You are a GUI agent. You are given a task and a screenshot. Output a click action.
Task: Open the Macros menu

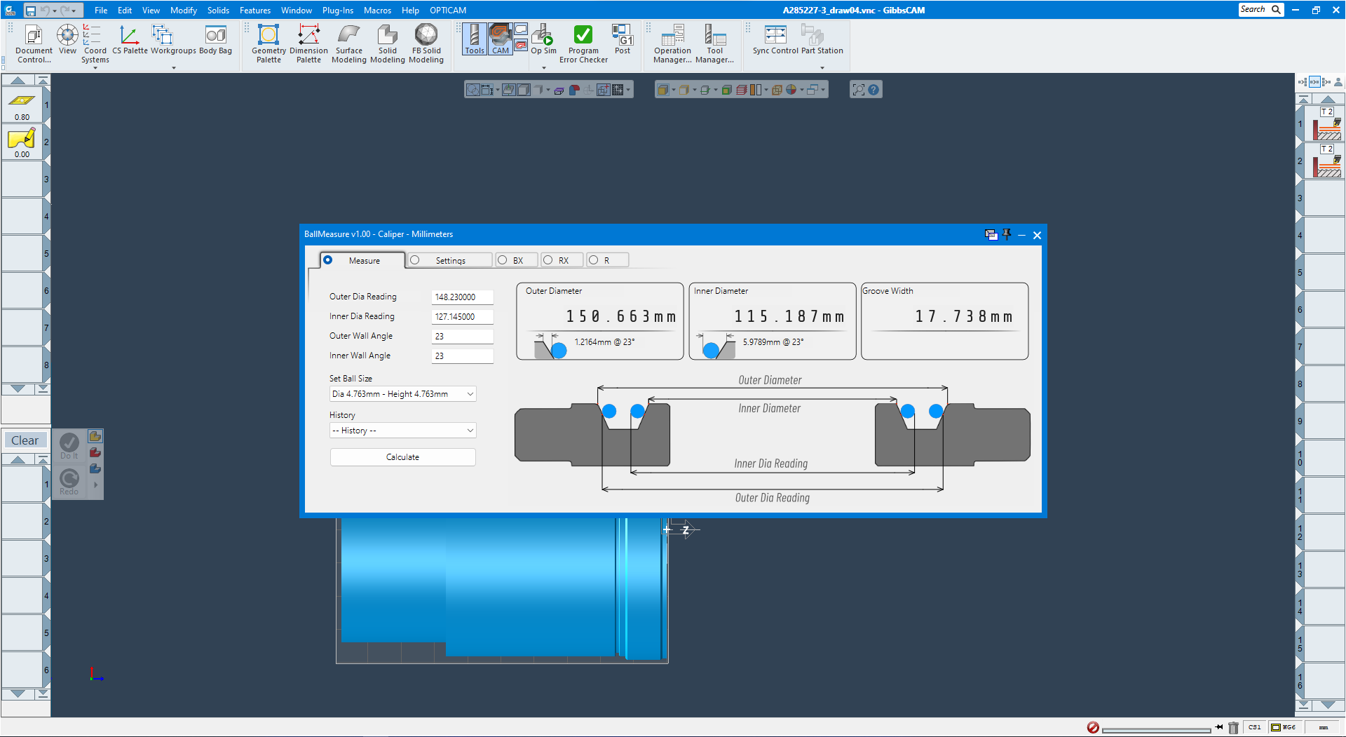[377, 10]
